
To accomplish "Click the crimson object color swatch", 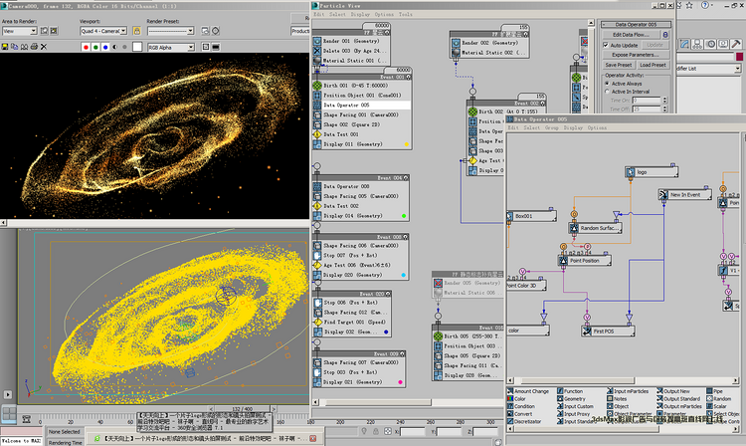I will pyautogui.click(x=739, y=57).
